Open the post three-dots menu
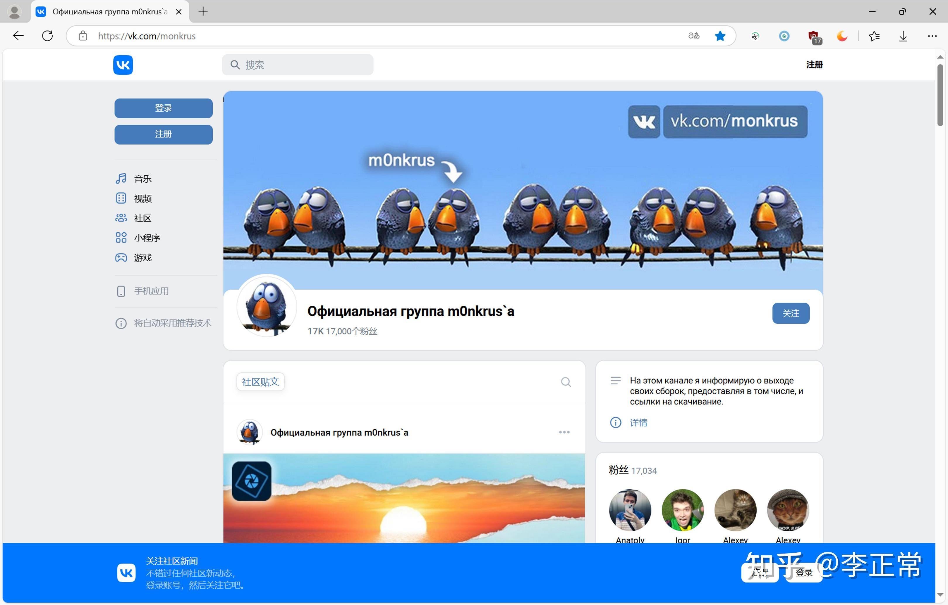This screenshot has height=605, width=948. click(564, 432)
